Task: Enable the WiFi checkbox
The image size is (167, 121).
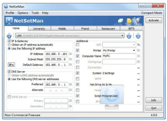Action: click(x=78, y=45)
